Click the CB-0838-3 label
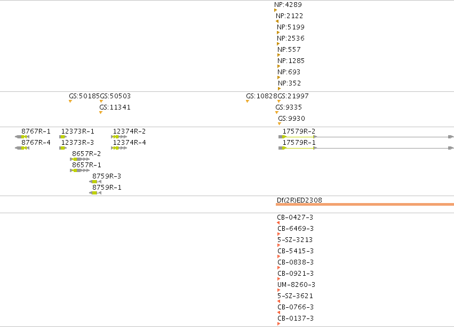454x327 pixels. pyautogui.click(x=296, y=262)
